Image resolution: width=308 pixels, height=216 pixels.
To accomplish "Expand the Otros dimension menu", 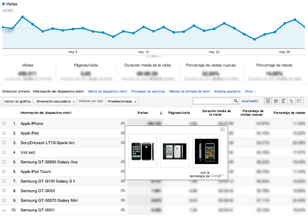I will click(250, 91).
